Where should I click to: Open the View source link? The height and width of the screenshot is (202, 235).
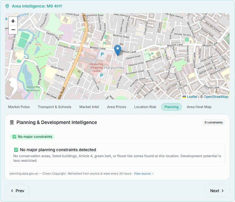click(143, 174)
